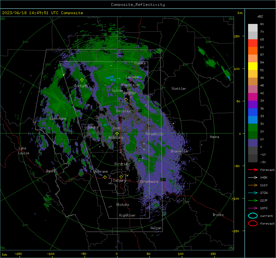Click the white 04DK arrow legend icon
This screenshot has width=276, height=258.
point(253,178)
